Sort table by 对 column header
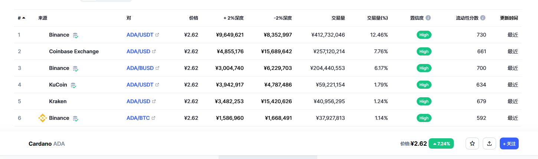This screenshot has height=159, width=538. [x=129, y=18]
